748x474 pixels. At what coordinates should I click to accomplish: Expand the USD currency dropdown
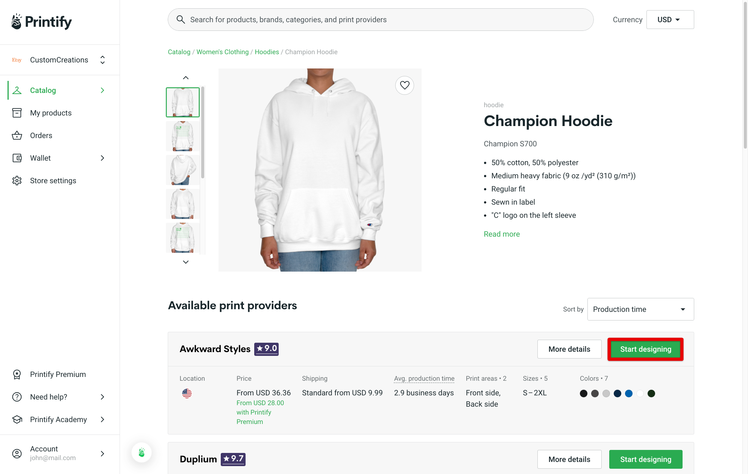(670, 19)
